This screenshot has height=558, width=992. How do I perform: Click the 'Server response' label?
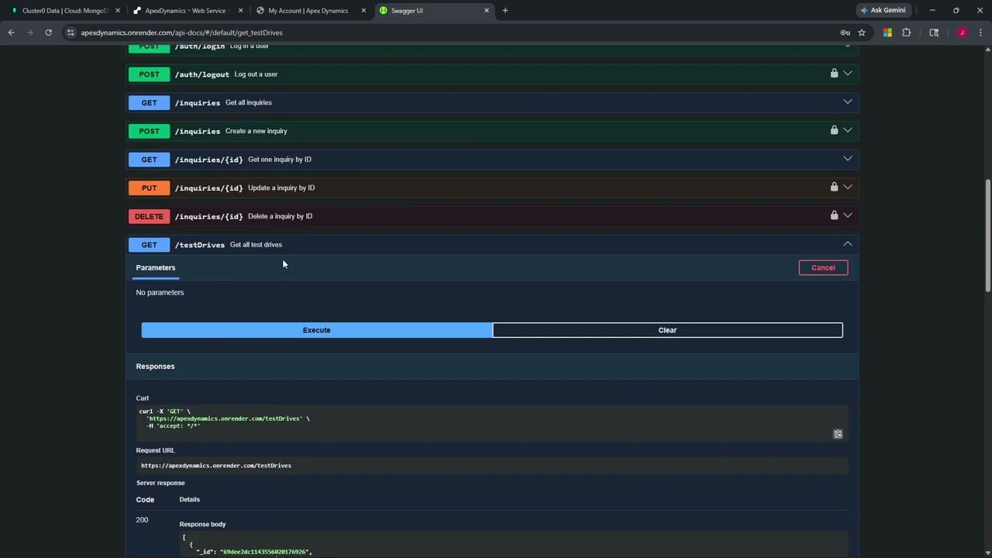pos(160,483)
